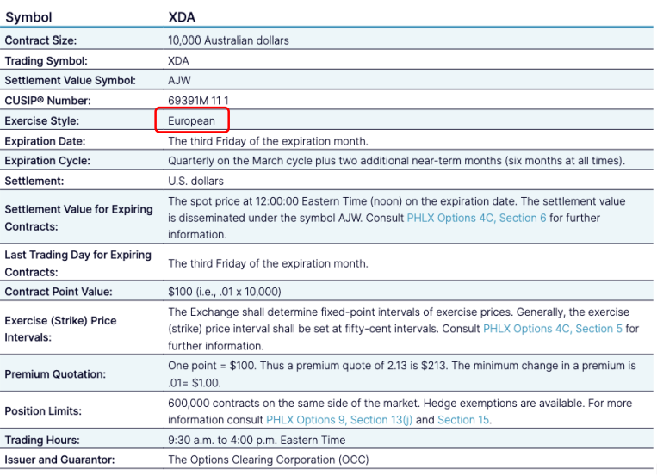
Task: Click the Expiration Cycle row label
Action: [47, 161]
